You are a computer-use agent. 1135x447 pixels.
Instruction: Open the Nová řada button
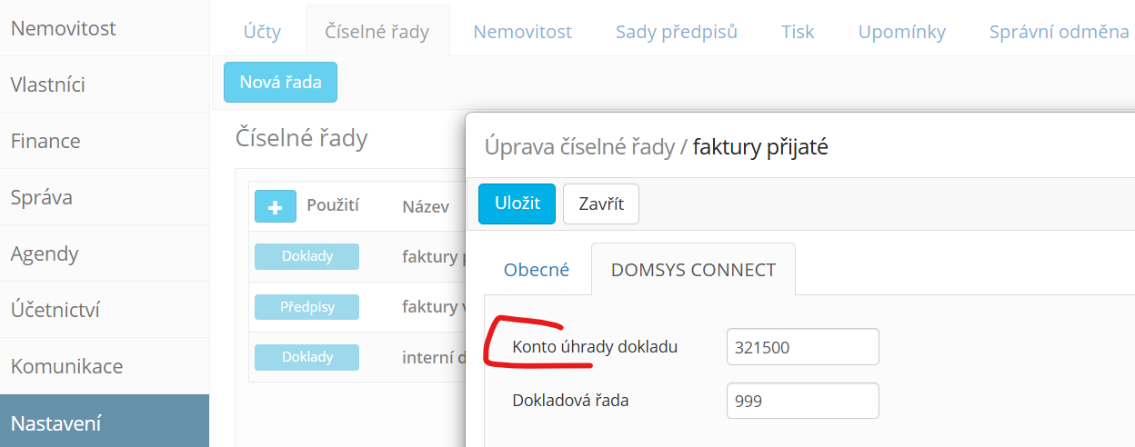click(x=280, y=82)
